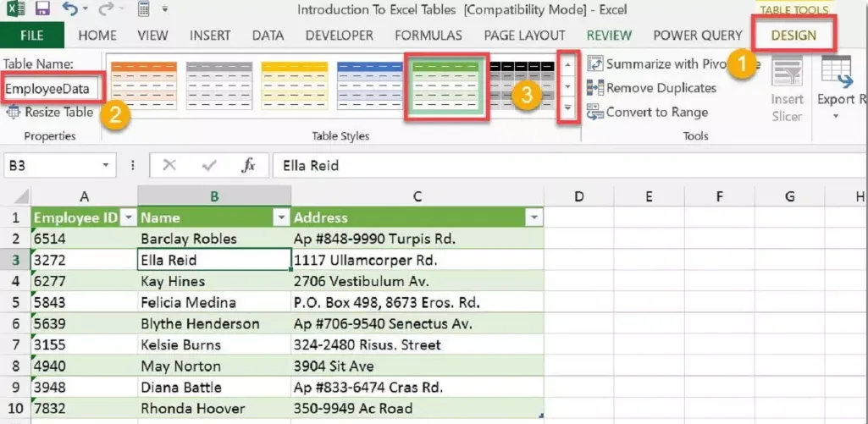This screenshot has height=424, width=868.
Task: Open the FILE tab
Action: click(32, 36)
